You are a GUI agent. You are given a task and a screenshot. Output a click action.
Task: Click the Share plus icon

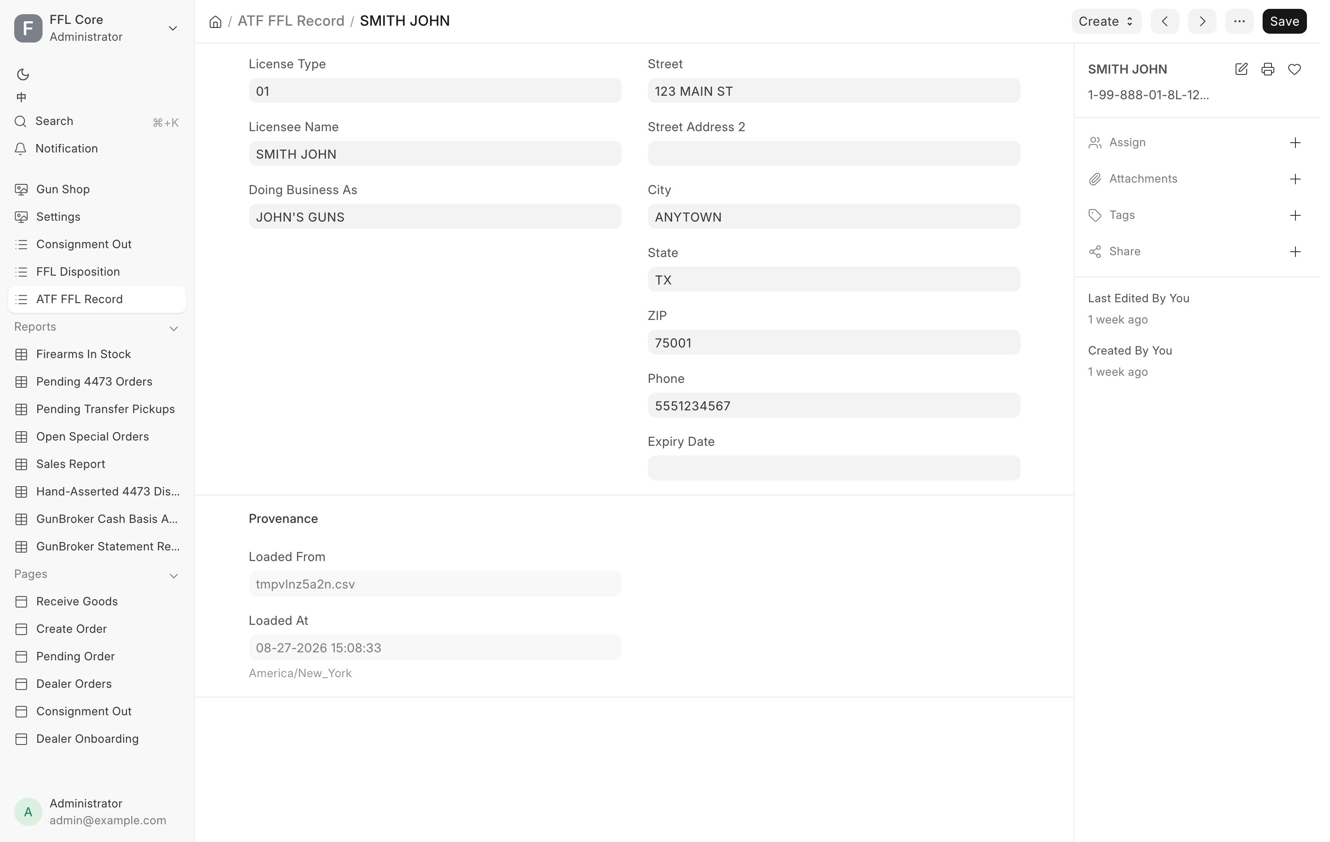1295,252
